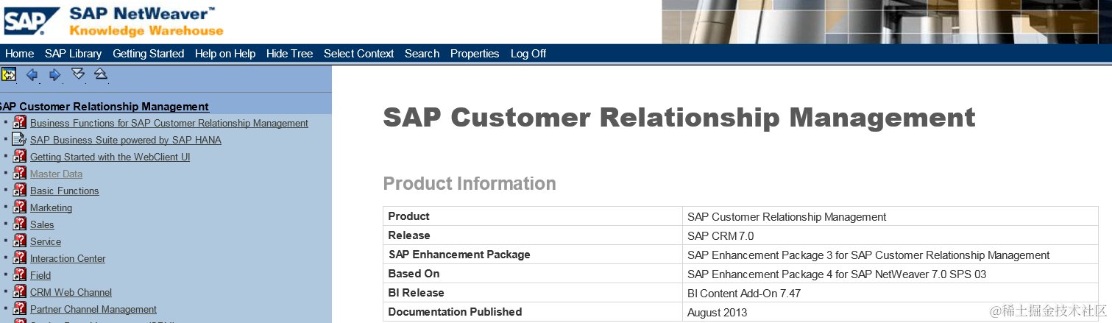Open the CRM Web Channel link
The width and height of the screenshot is (1112, 323).
pyautogui.click(x=71, y=292)
